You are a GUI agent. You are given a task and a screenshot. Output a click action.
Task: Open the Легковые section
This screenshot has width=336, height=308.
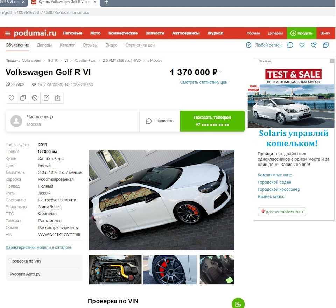(72, 33)
